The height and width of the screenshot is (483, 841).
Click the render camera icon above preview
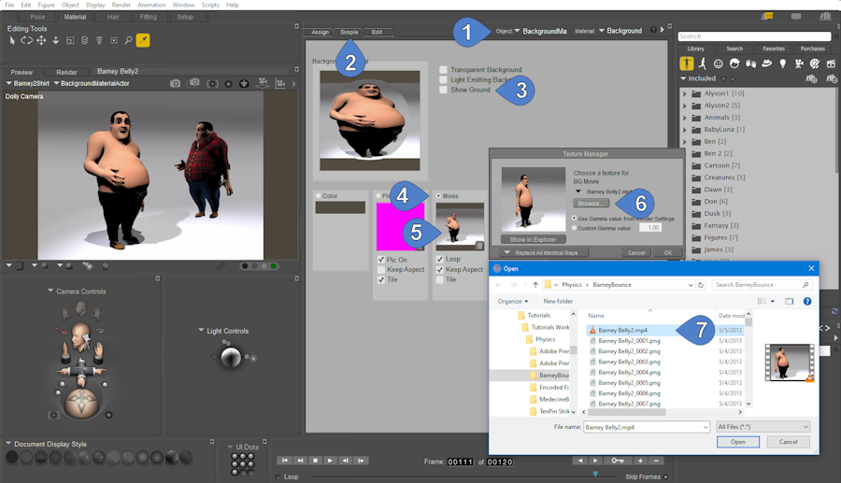176,83
